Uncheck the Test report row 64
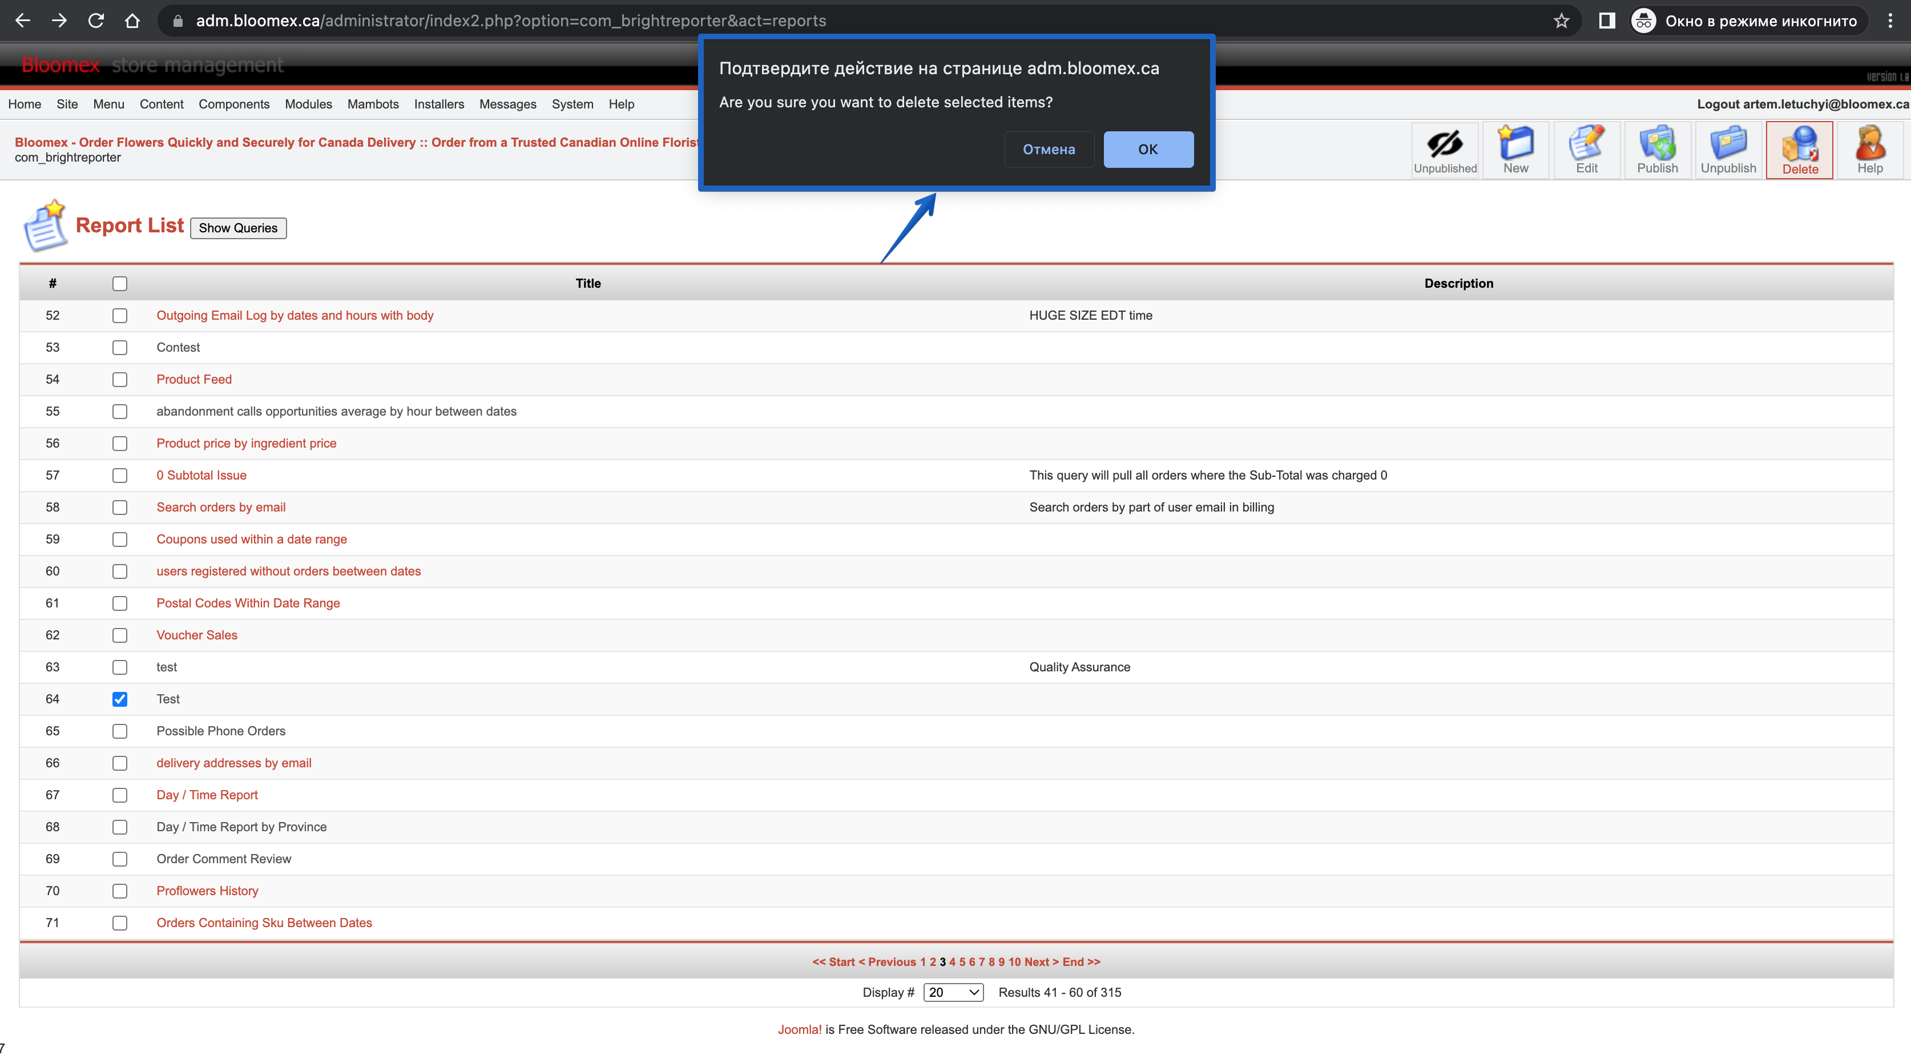The width and height of the screenshot is (1911, 1063). 119,699
